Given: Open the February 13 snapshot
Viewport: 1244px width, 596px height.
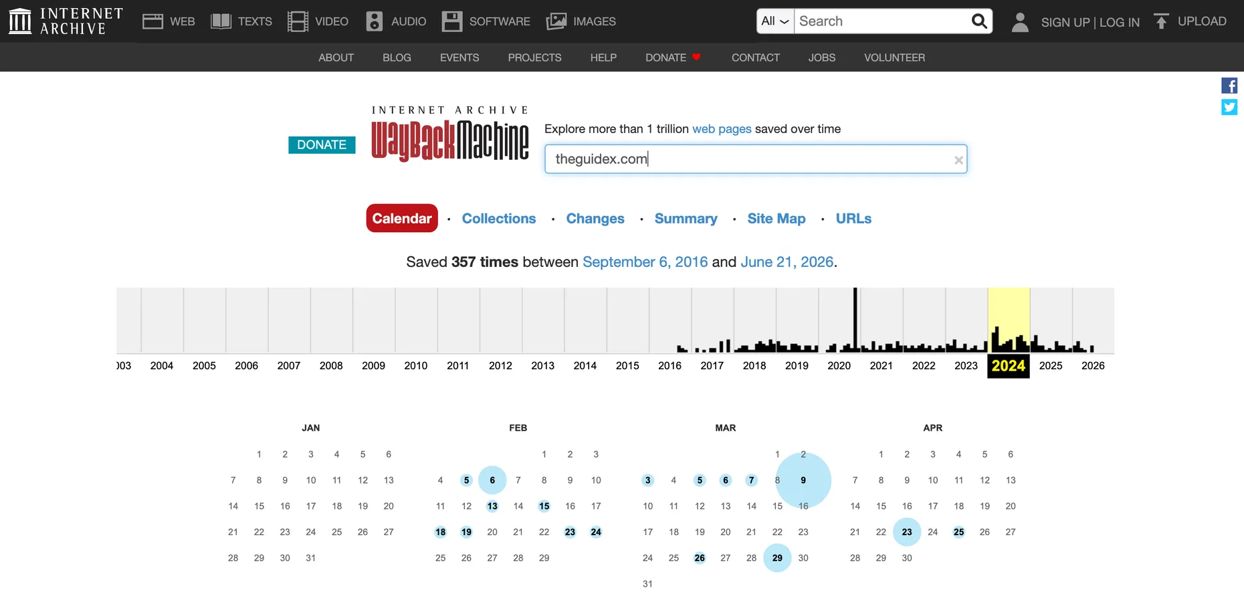Looking at the screenshot, I should pyautogui.click(x=492, y=506).
